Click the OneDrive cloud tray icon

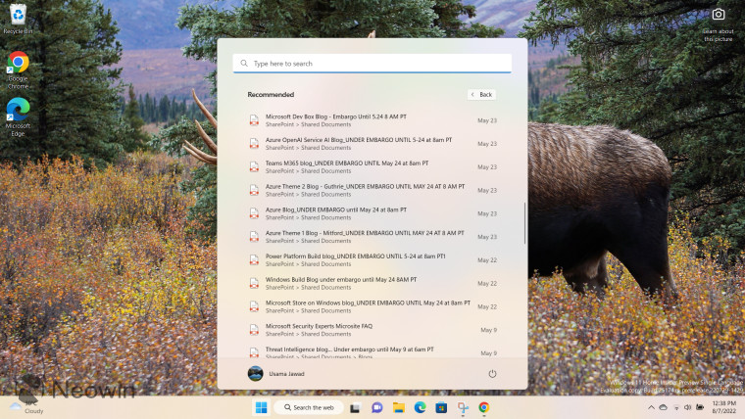click(664, 407)
